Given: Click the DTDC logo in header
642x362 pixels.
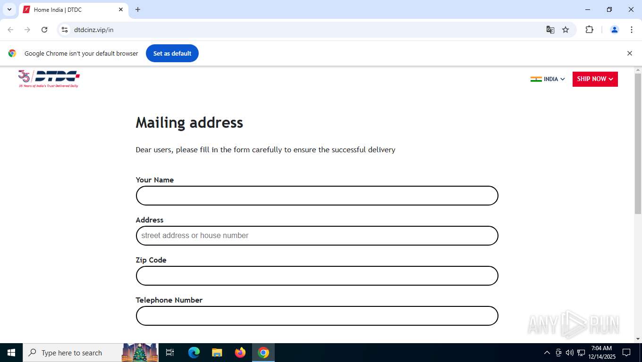Looking at the screenshot, I should point(49,79).
